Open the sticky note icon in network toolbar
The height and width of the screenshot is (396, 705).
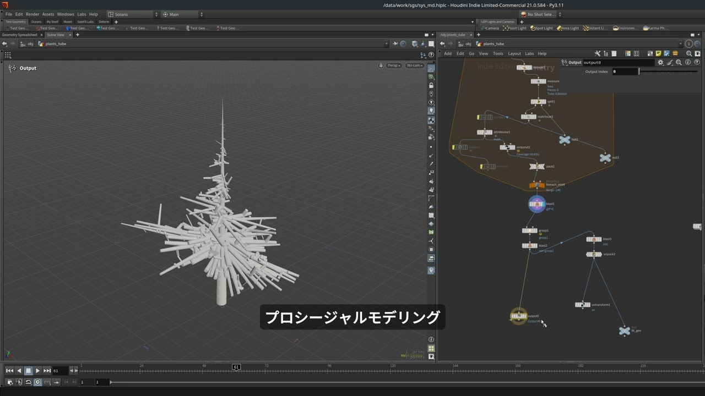(658, 53)
